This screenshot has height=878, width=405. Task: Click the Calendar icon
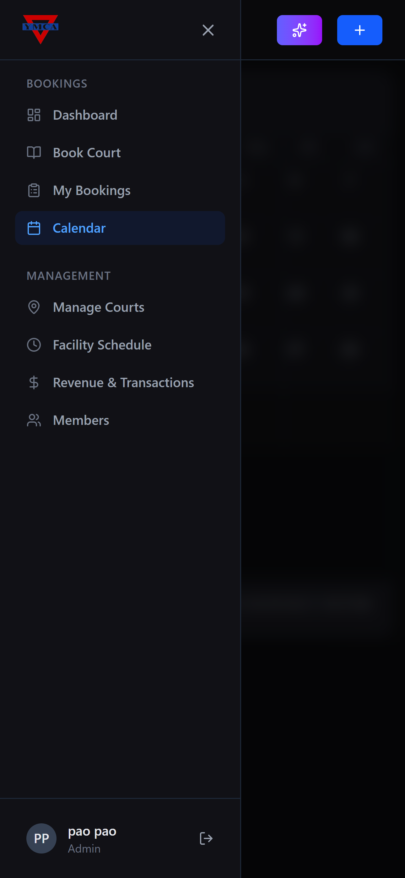(34, 228)
